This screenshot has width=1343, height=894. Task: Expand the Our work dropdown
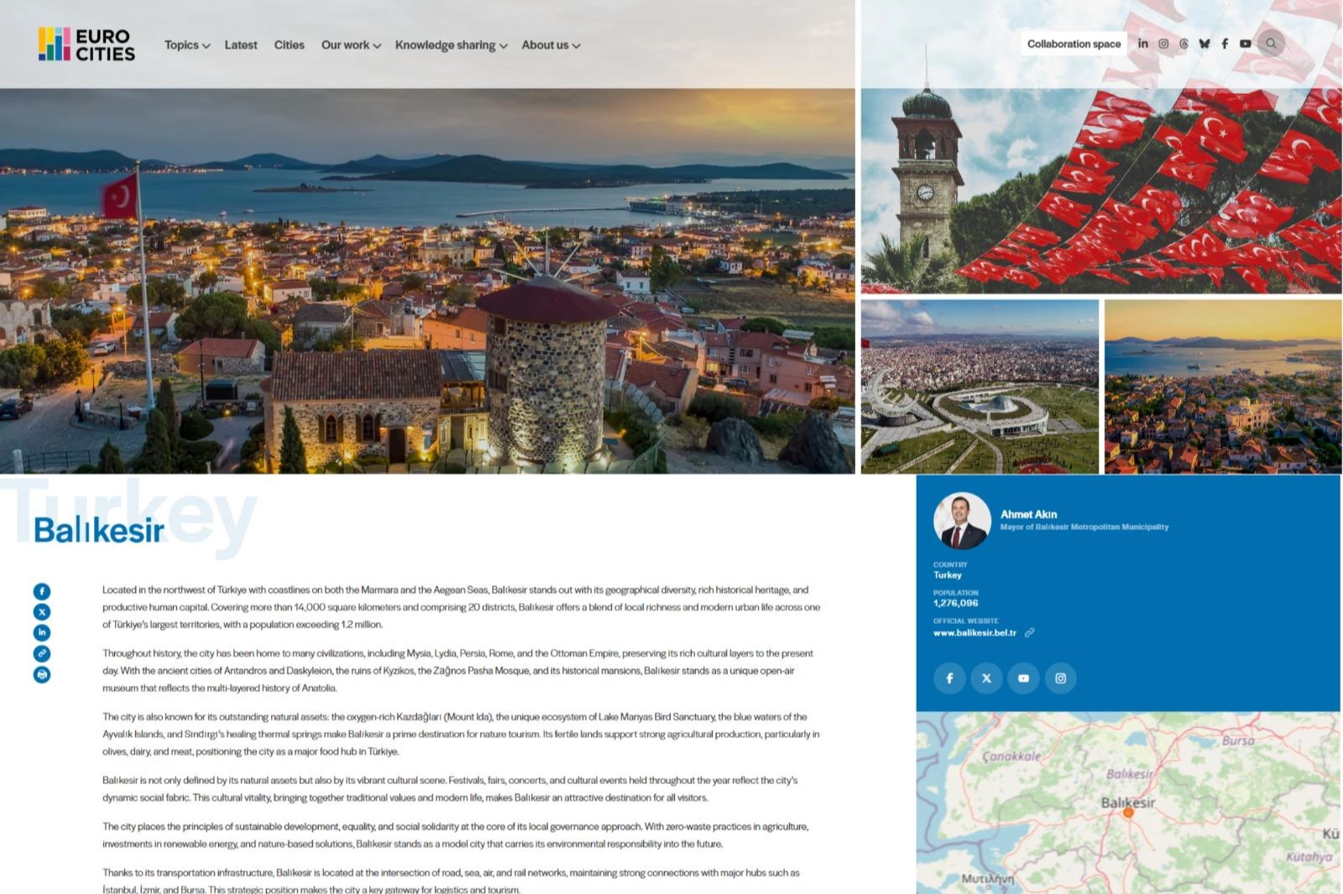tap(350, 45)
